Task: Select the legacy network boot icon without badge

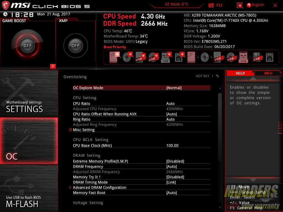Action: pyautogui.click(x=269, y=57)
